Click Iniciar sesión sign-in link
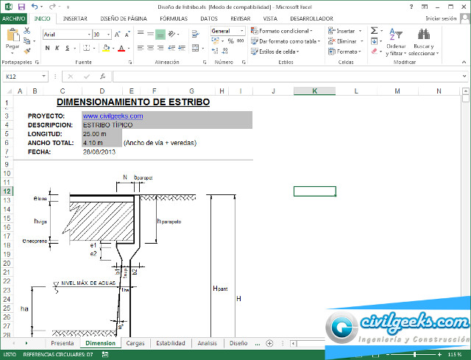Viewport: 471px width, 360px height. pyautogui.click(x=440, y=18)
